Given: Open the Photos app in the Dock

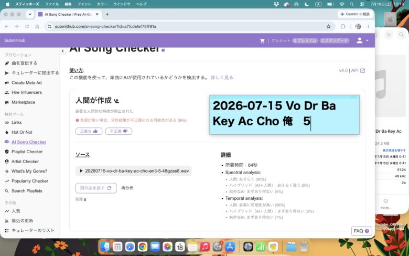Looking at the screenshot, I should [167, 247].
